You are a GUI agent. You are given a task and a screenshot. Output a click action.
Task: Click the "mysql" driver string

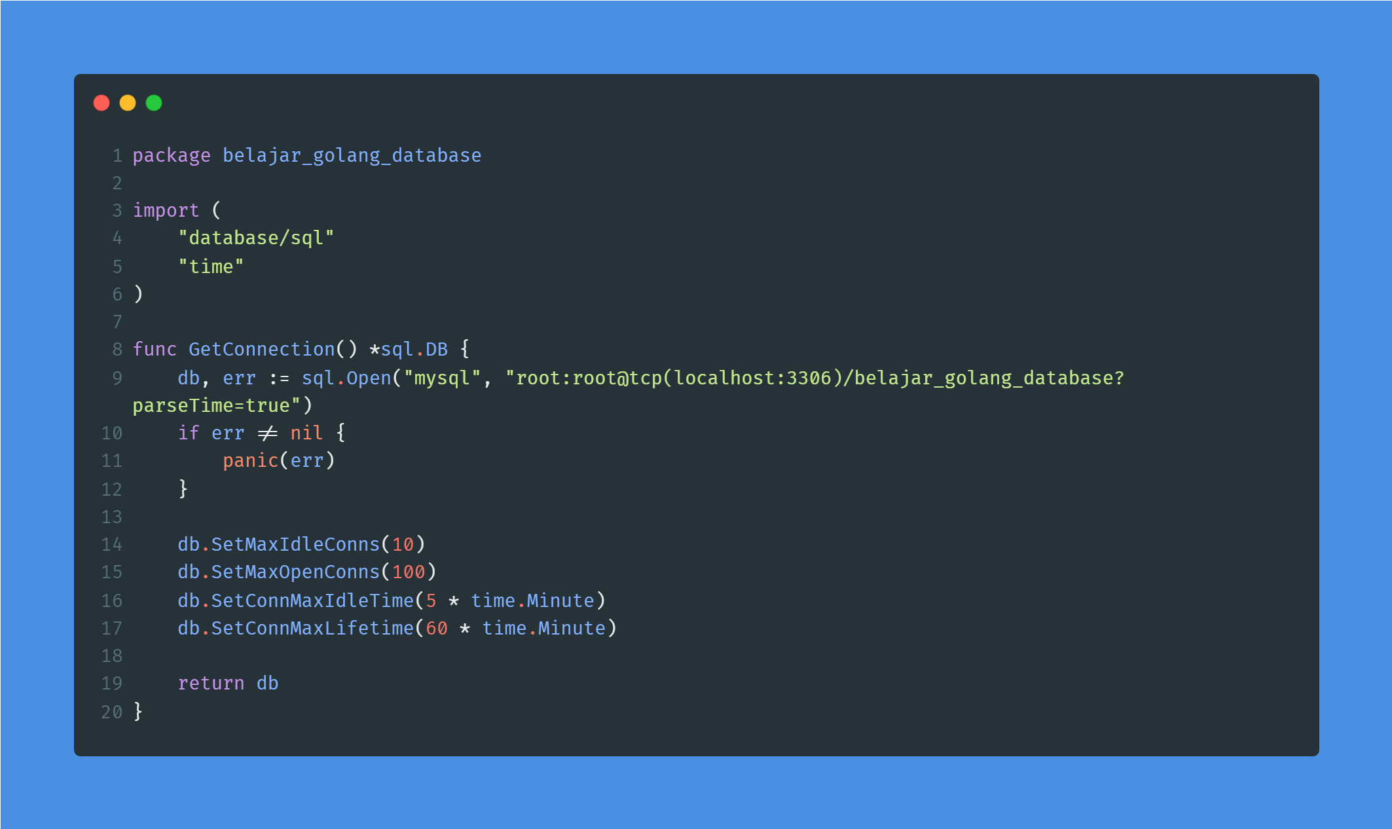(x=442, y=378)
